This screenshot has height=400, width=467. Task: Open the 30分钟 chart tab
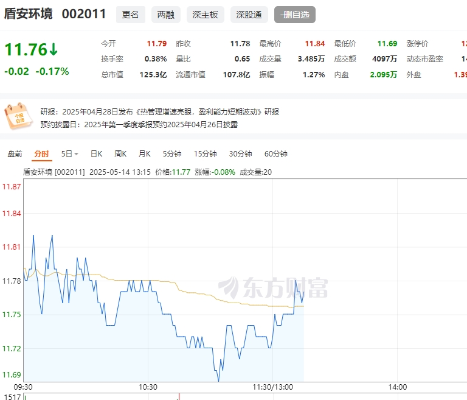240,154
